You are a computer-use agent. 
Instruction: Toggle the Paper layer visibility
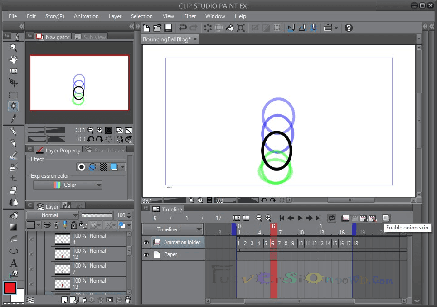pyautogui.click(x=146, y=254)
